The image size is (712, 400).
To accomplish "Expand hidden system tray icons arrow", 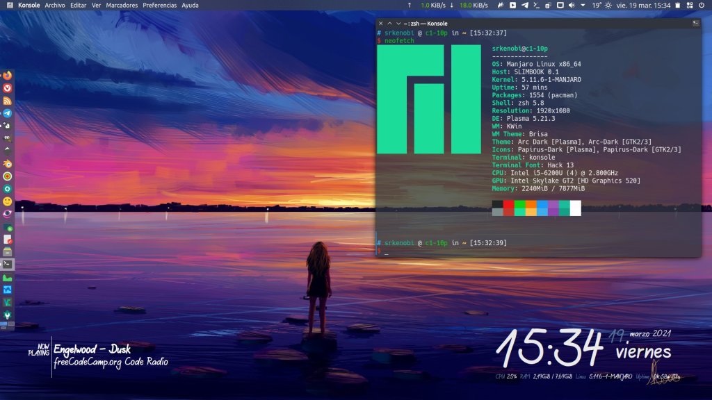I will [x=583, y=5].
